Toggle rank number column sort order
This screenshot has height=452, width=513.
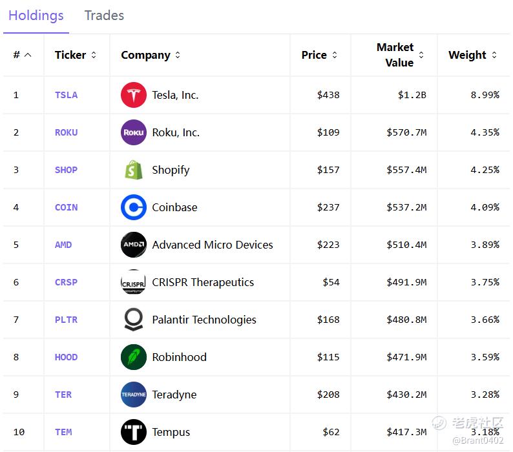click(28, 55)
